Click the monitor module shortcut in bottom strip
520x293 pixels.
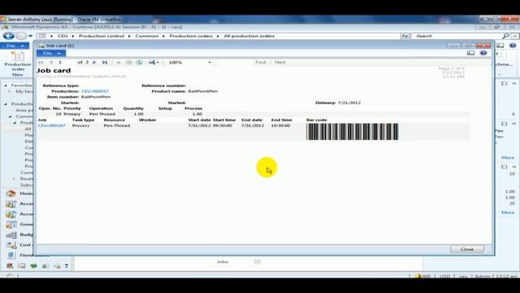pos(22,266)
